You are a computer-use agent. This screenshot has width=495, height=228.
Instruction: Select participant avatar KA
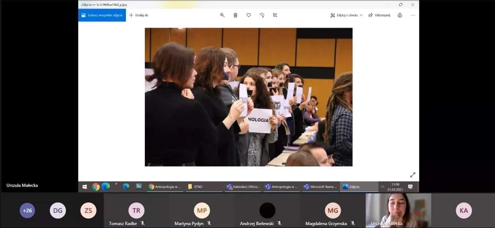464,211
